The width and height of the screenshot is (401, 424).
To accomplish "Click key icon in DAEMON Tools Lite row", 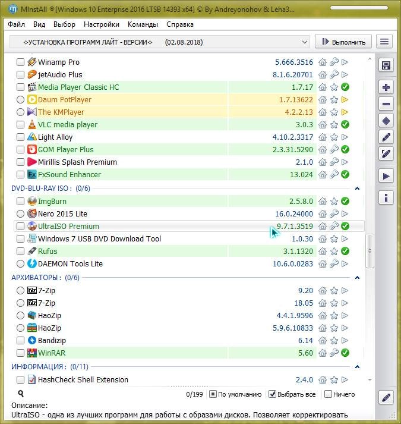I will pos(334,263).
